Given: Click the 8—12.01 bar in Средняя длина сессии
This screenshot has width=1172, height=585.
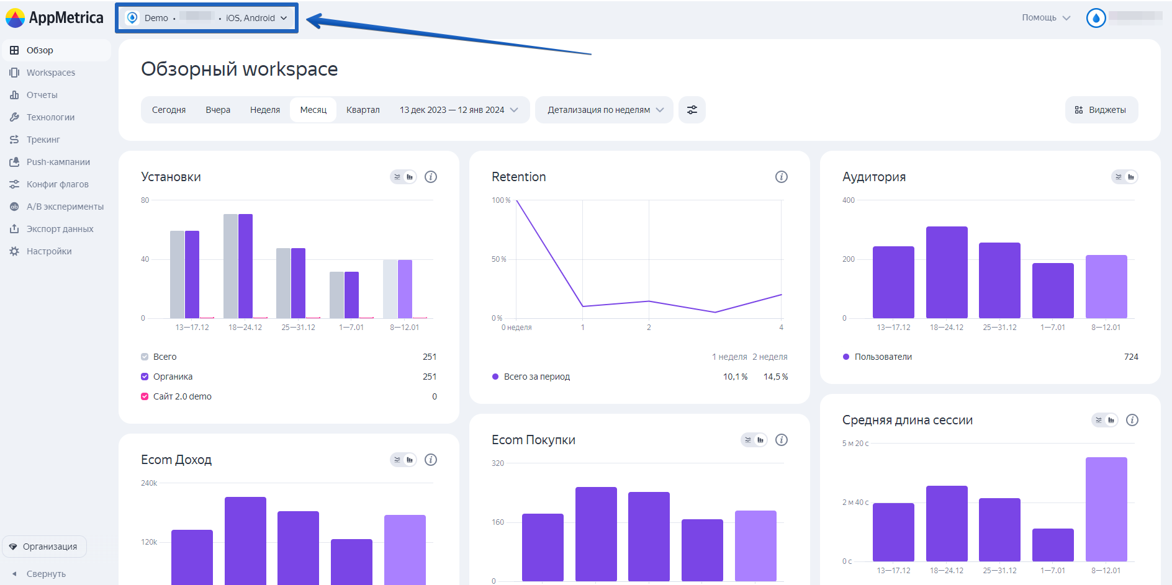Looking at the screenshot, I should point(1106,509).
